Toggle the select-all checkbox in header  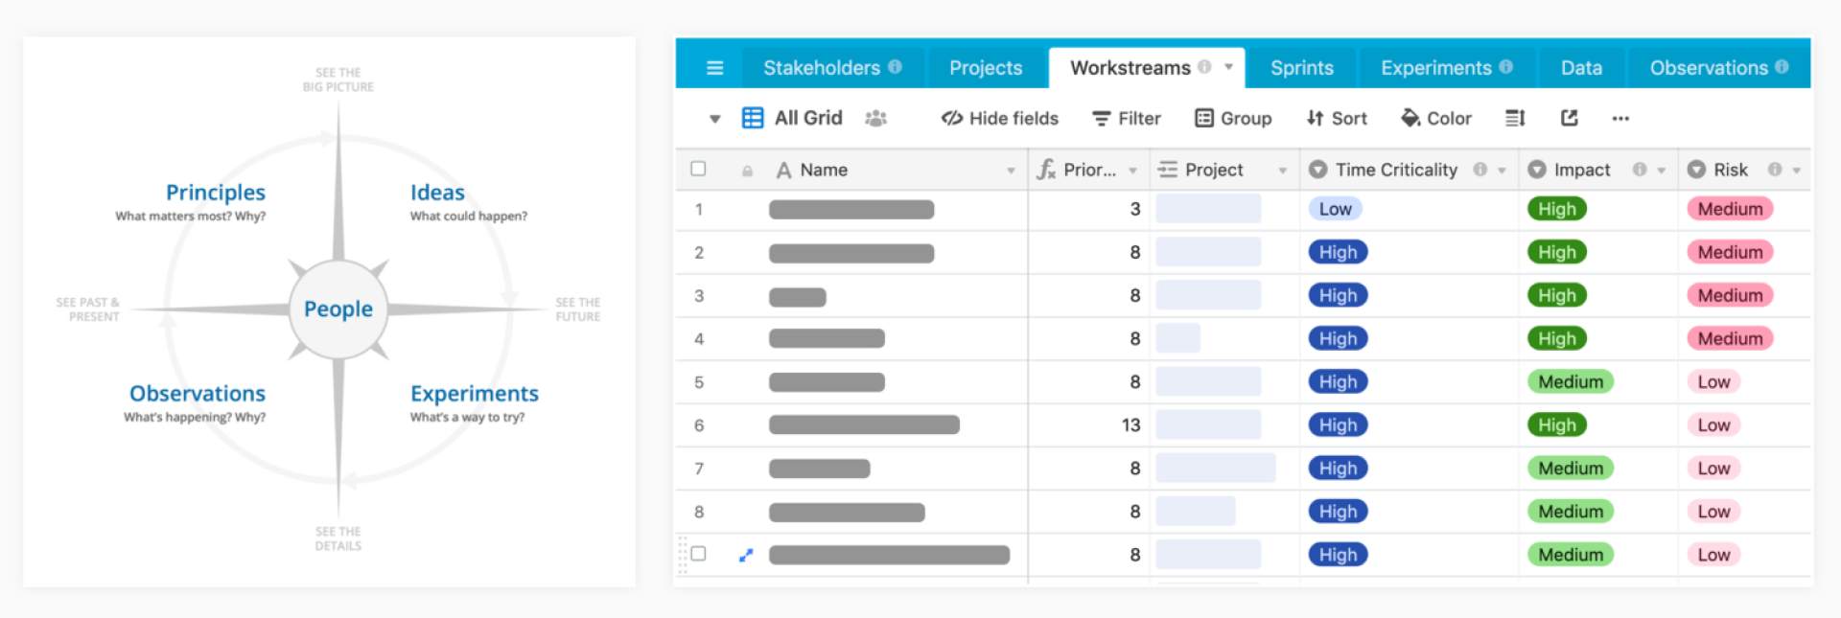pyautogui.click(x=698, y=169)
